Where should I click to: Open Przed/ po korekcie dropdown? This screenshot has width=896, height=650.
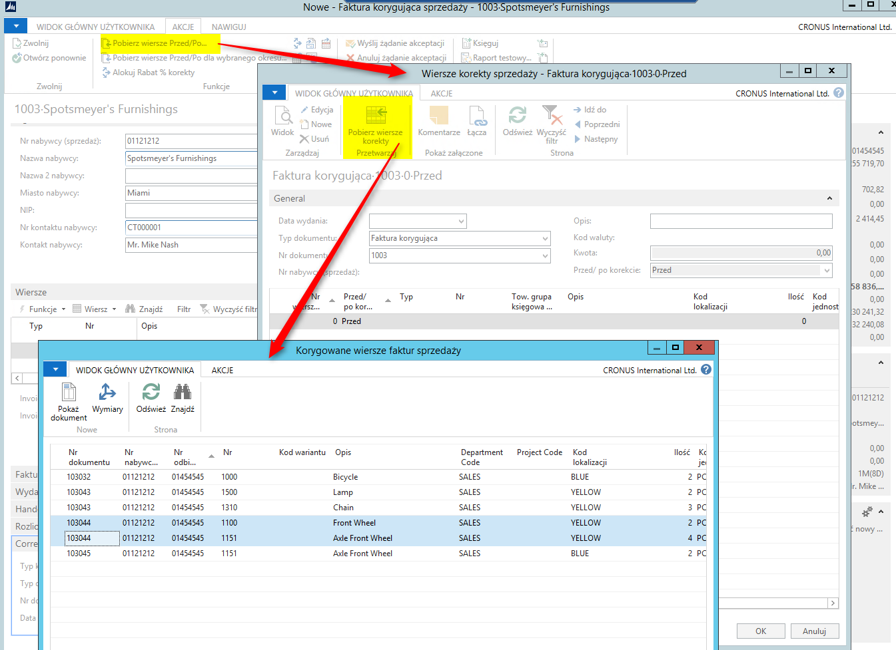click(x=827, y=270)
